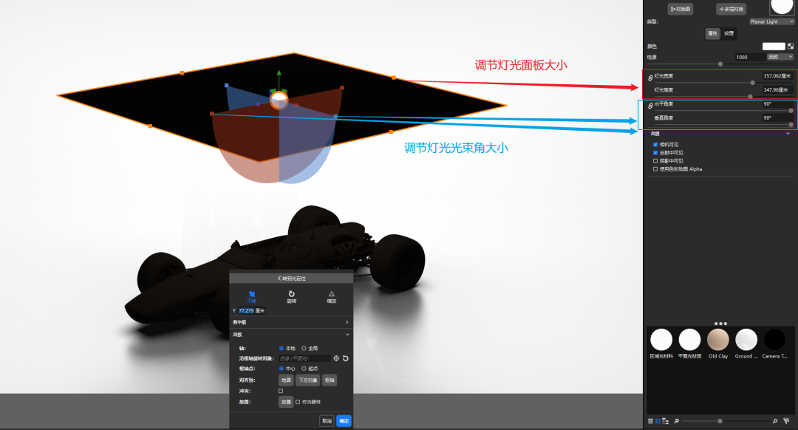Click the 垂直角度 slider handle
The width and height of the screenshot is (798, 430).
(791, 124)
